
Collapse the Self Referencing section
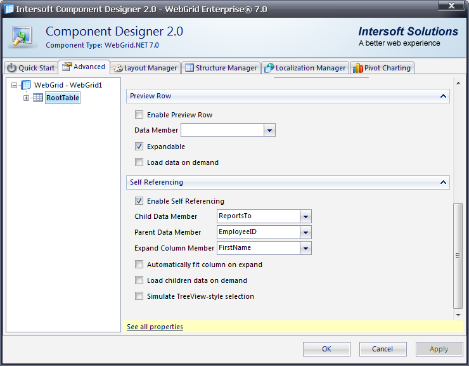click(443, 183)
